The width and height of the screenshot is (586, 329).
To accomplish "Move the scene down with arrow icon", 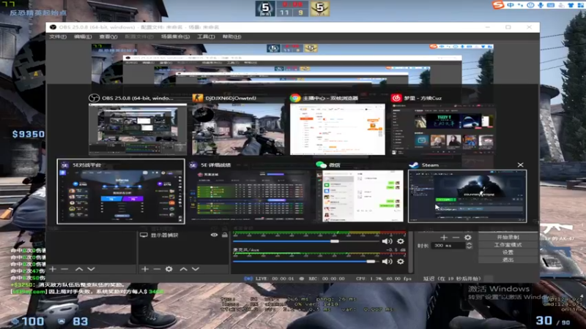I will click(x=91, y=269).
